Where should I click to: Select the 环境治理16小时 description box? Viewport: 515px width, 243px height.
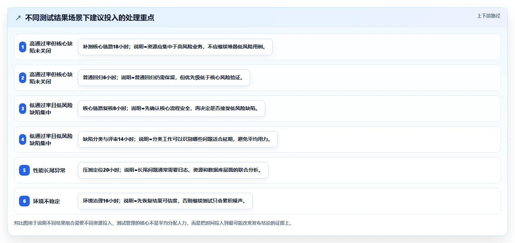coord(165,201)
